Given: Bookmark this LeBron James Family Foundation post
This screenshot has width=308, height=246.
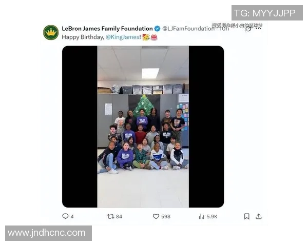Looking at the screenshot, I should [x=247, y=216].
